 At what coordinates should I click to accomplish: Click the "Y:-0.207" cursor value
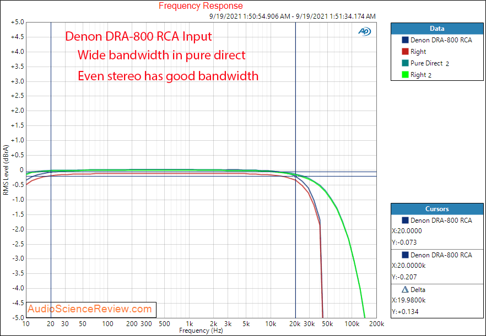click(x=404, y=277)
